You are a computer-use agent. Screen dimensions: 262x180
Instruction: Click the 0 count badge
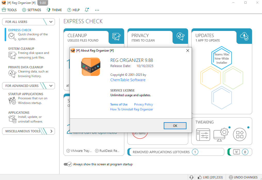tap(245, 152)
